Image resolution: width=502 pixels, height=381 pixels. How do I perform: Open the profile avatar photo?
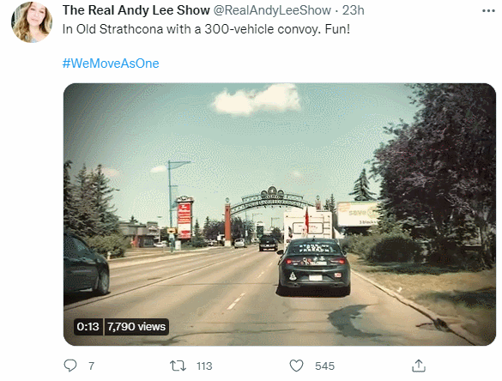point(32,22)
